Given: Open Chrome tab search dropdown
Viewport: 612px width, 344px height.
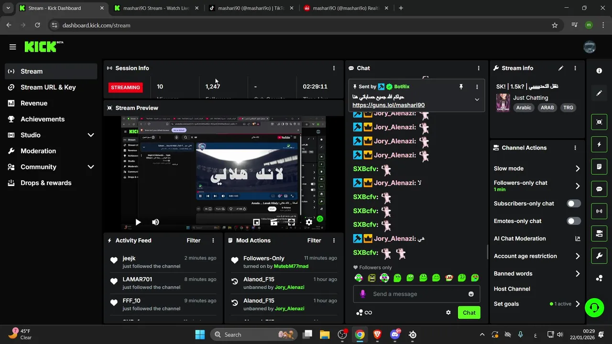Looking at the screenshot, I should point(8,8).
